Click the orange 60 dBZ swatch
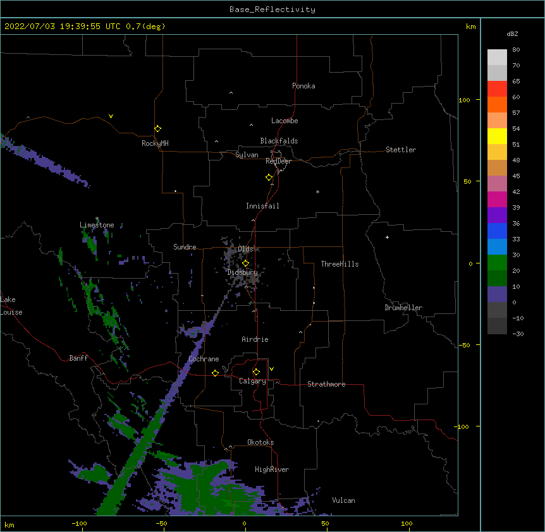The width and height of the screenshot is (545, 532). [x=497, y=104]
